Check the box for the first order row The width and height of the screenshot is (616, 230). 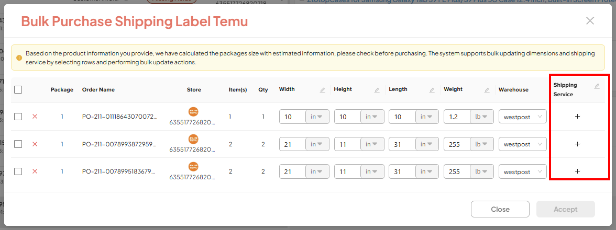click(18, 117)
